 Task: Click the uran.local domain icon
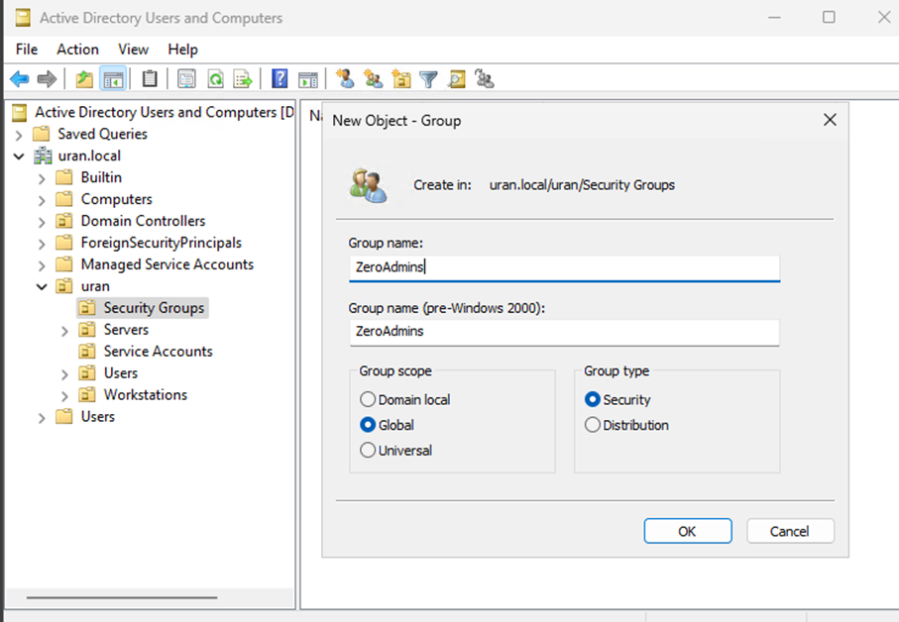click(x=43, y=155)
